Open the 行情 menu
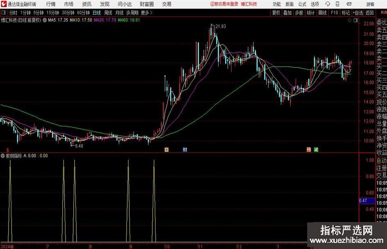This screenshot has width=387, height=249. point(51,4)
